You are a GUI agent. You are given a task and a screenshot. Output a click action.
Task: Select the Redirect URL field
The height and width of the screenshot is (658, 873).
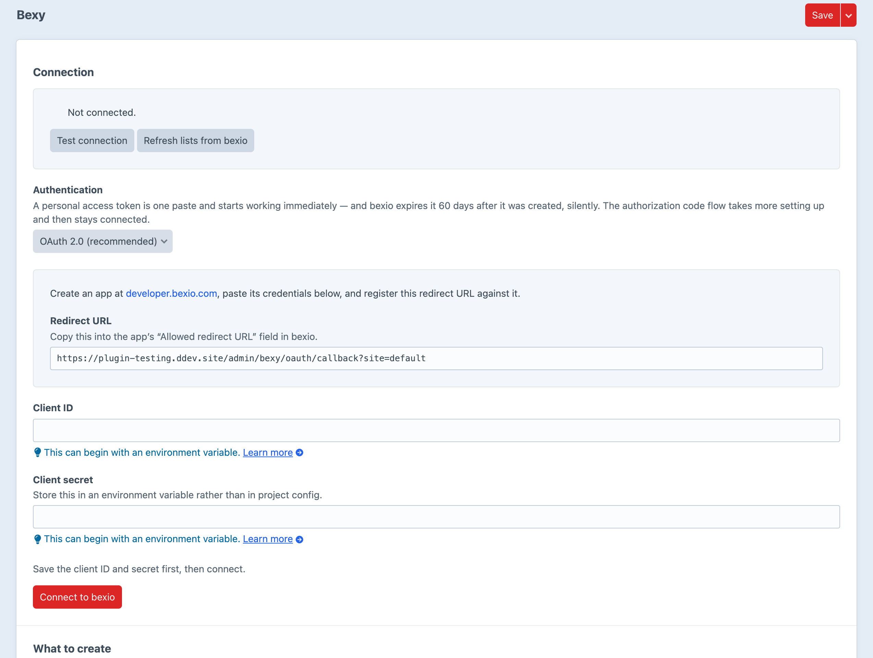tap(436, 358)
